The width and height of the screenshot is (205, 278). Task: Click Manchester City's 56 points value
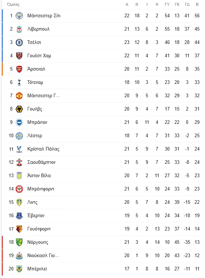coord(197,15)
